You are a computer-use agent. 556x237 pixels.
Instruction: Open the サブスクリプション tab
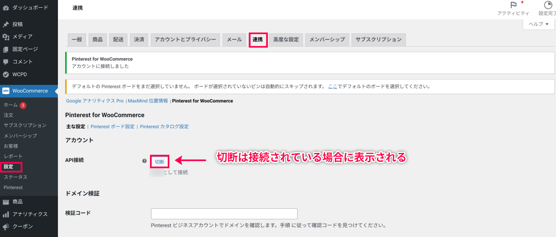[379, 40]
